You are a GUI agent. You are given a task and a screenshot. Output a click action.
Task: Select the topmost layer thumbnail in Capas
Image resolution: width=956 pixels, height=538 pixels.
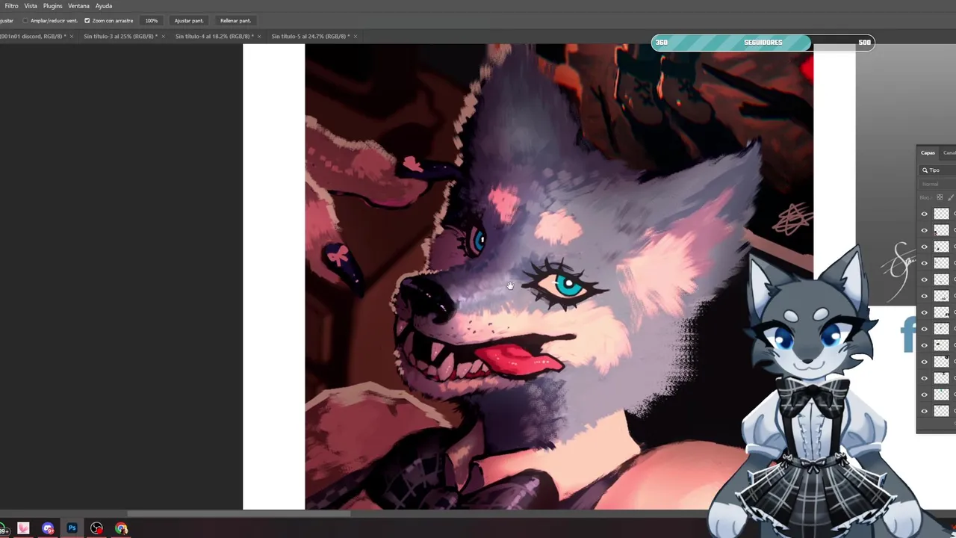pos(941,214)
